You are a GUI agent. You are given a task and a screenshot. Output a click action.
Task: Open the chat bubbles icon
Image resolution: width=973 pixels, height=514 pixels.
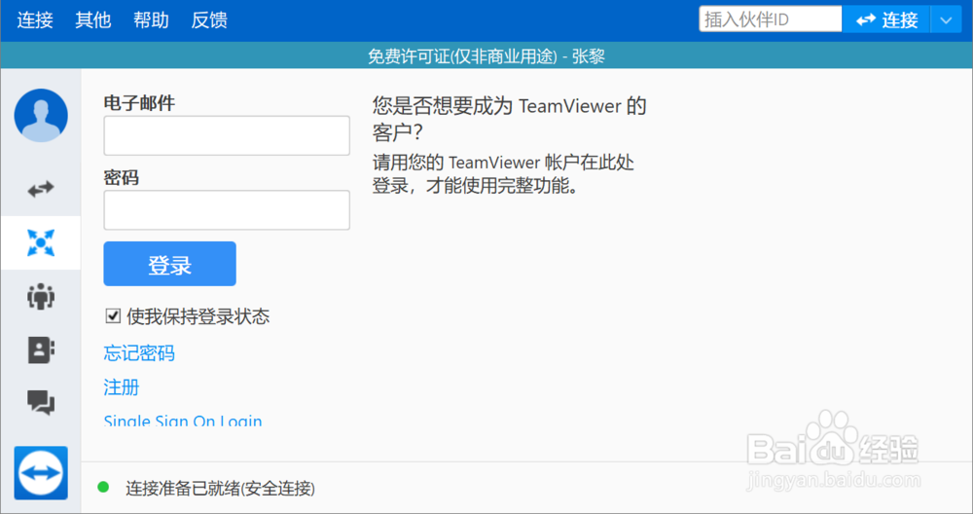tap(41, 403)
